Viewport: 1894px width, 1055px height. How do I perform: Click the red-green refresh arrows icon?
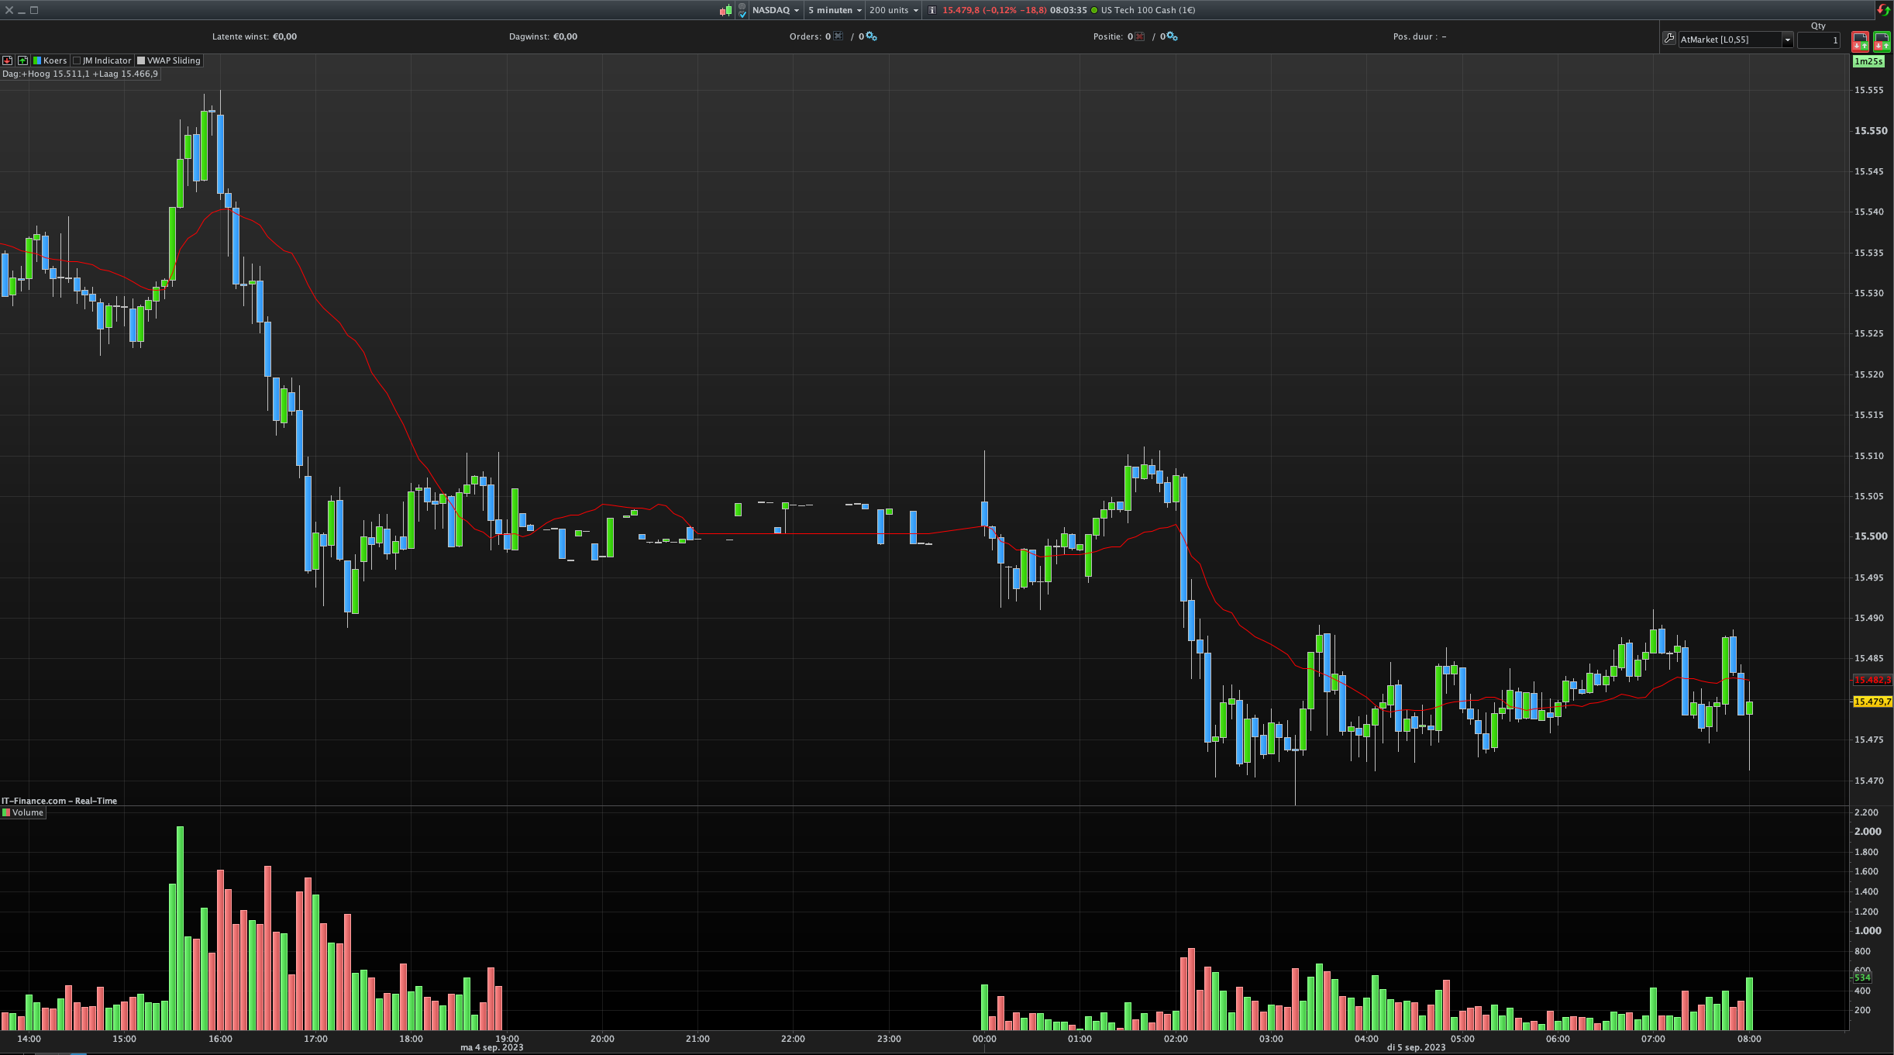(1883, 10)
